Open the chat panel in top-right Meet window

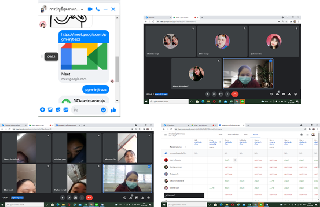(284, 94)
